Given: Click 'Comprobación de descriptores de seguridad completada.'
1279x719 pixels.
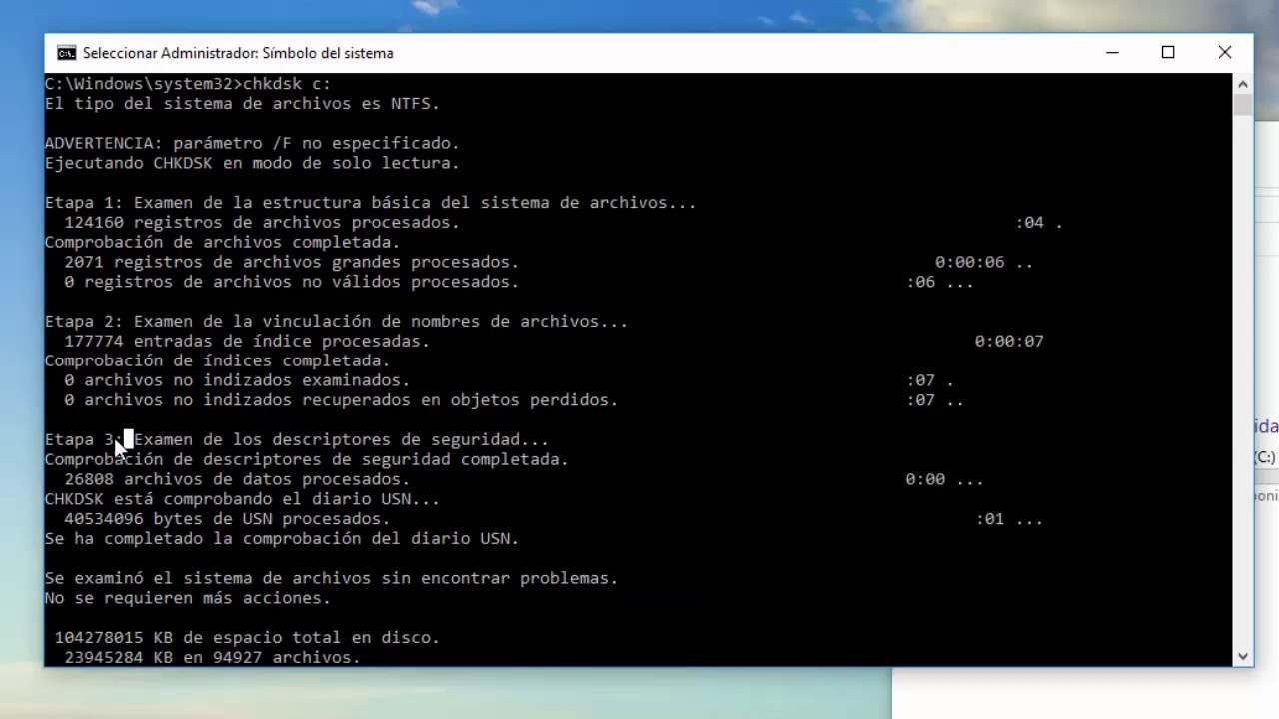Looking at the screenshot, I should (306, 459).
